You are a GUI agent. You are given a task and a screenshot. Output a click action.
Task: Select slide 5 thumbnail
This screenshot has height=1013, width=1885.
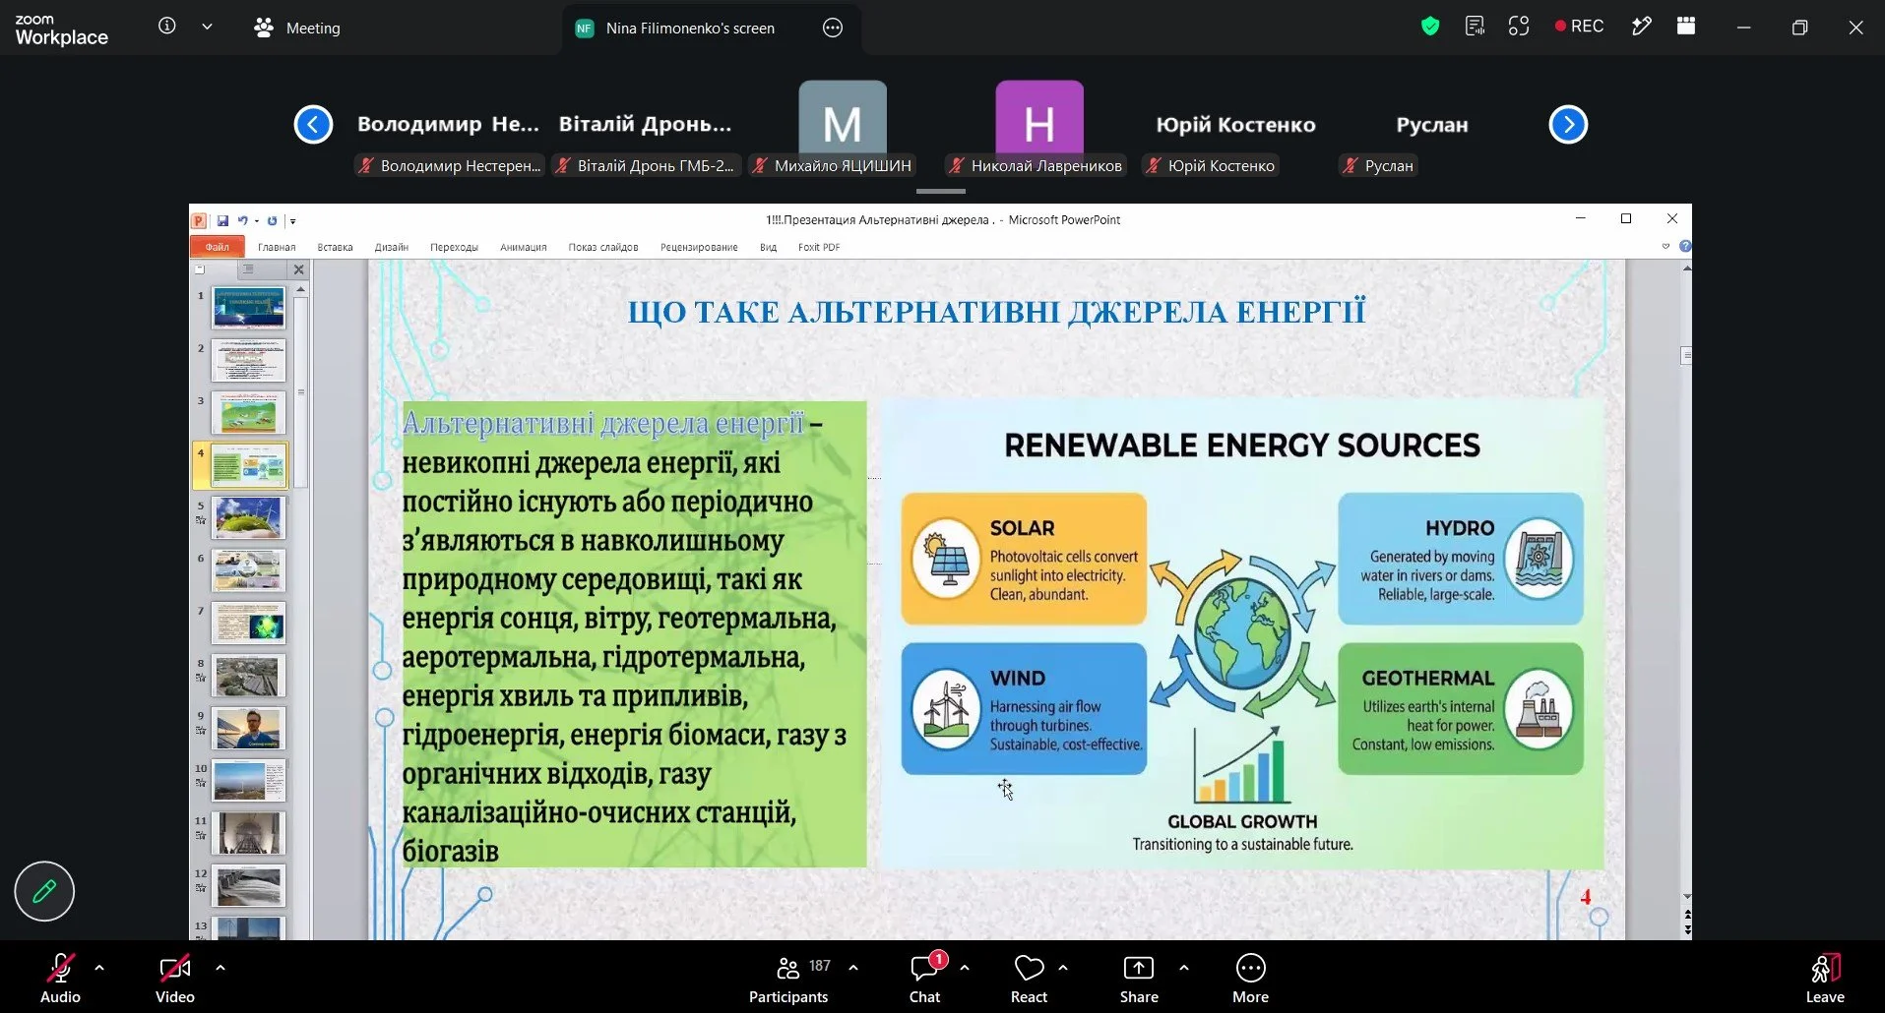point(248,518)
